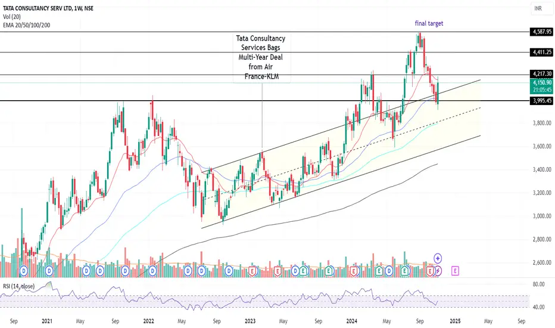Click the 3,600.00 price axis value
Screen dimensions: 555x328
[542, 146]
